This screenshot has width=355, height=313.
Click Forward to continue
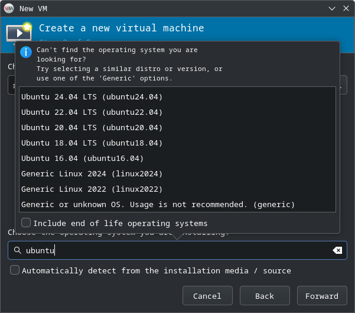pyautogui.click(x=322, y=296)
